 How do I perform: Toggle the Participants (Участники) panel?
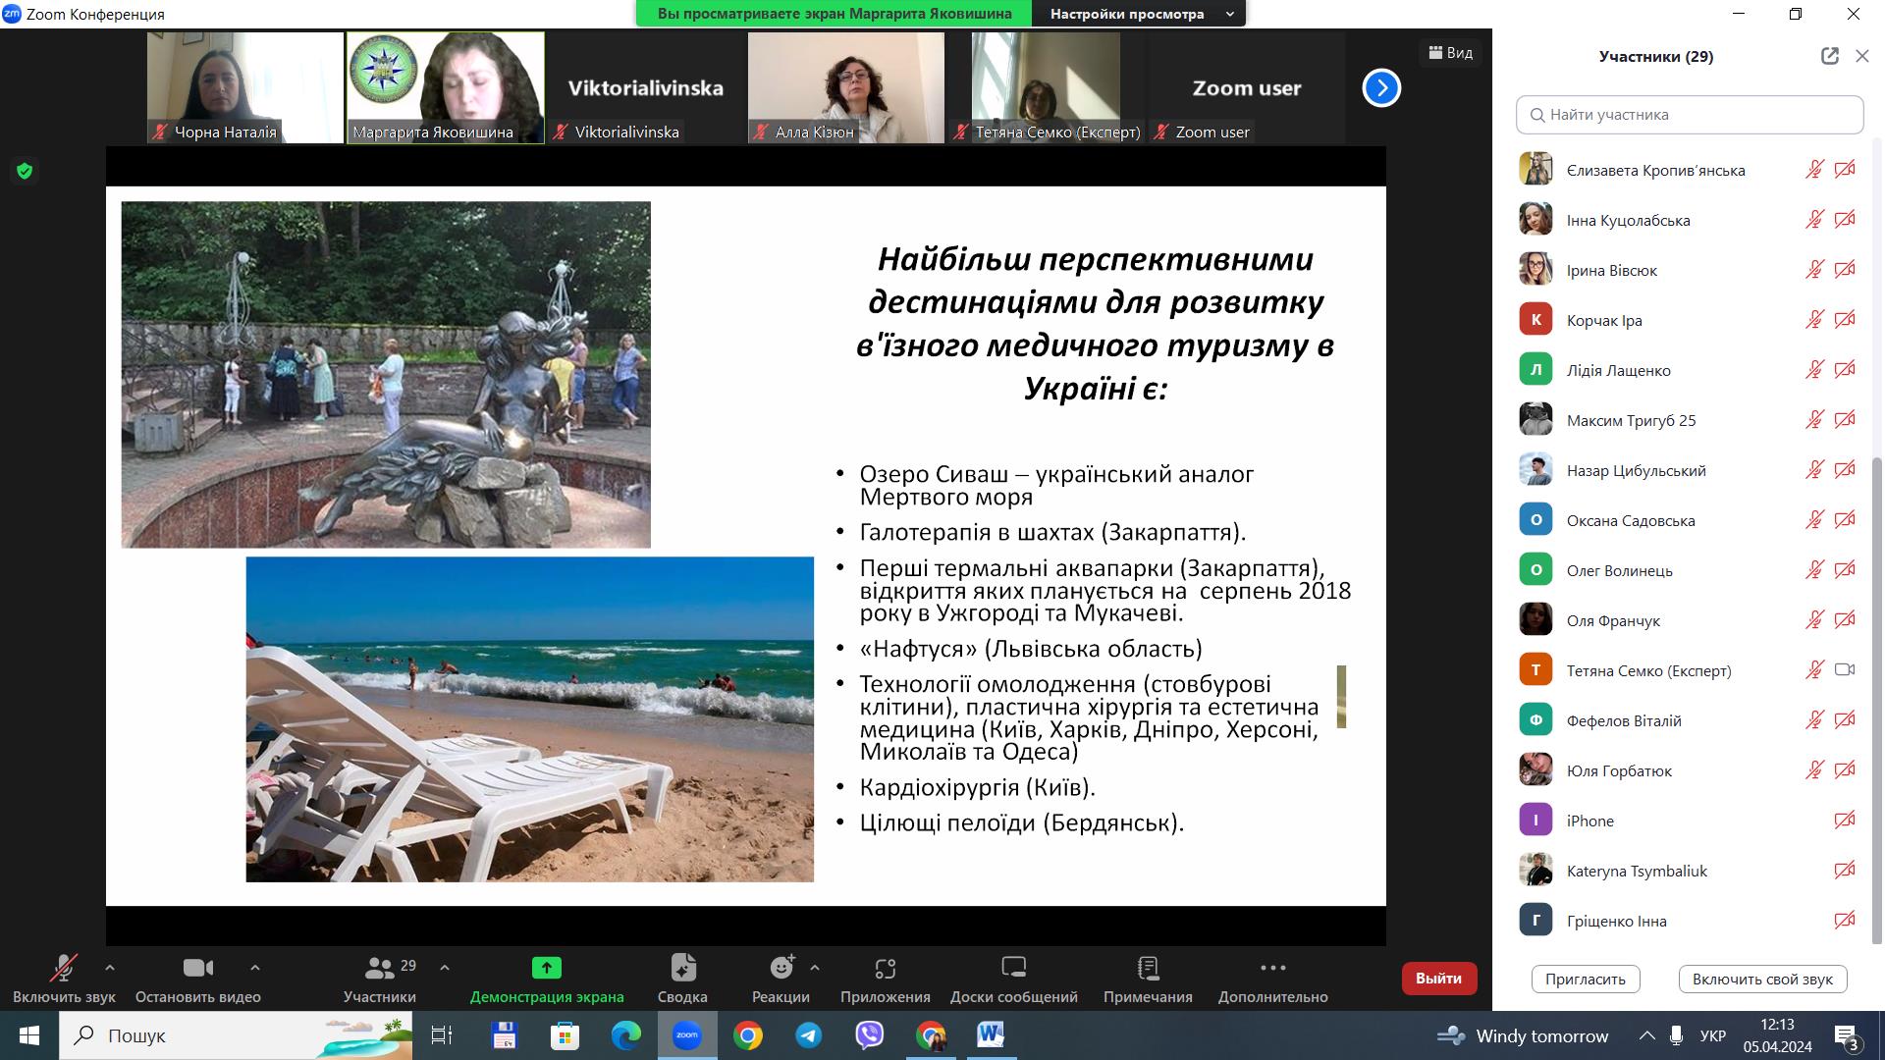(379, 969)
